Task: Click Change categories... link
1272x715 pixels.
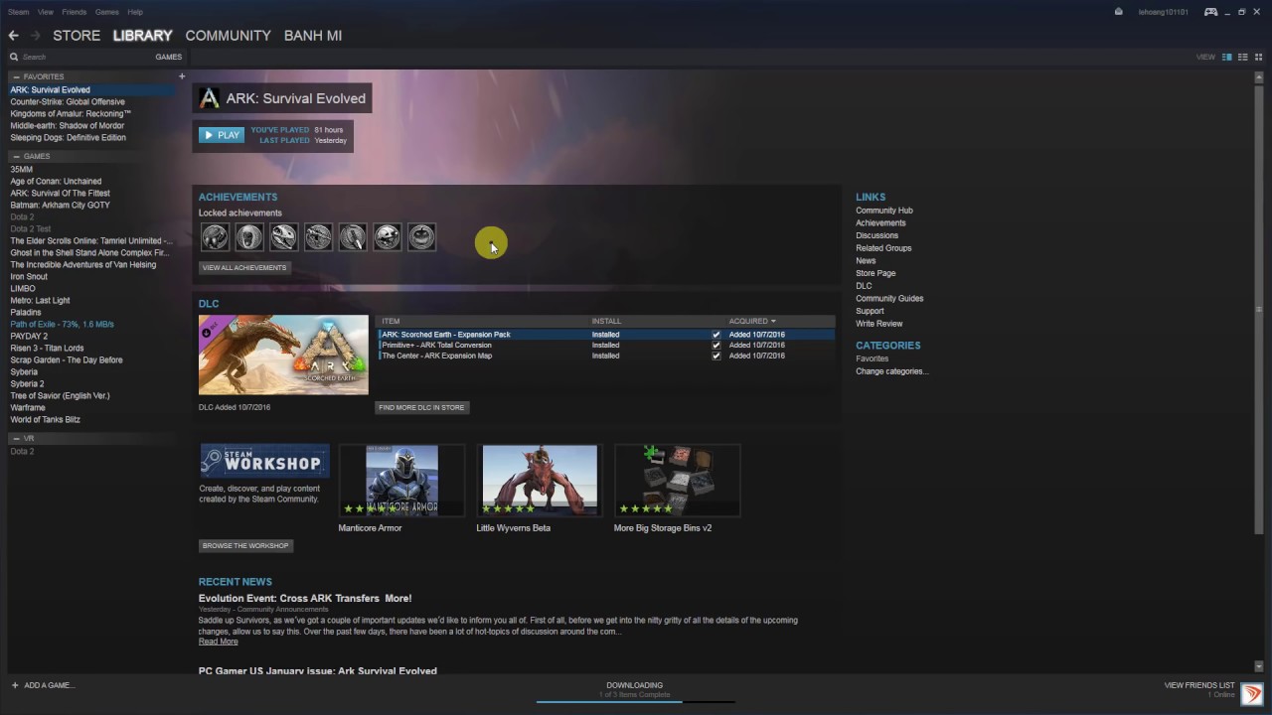Action: tap(892, 371)
